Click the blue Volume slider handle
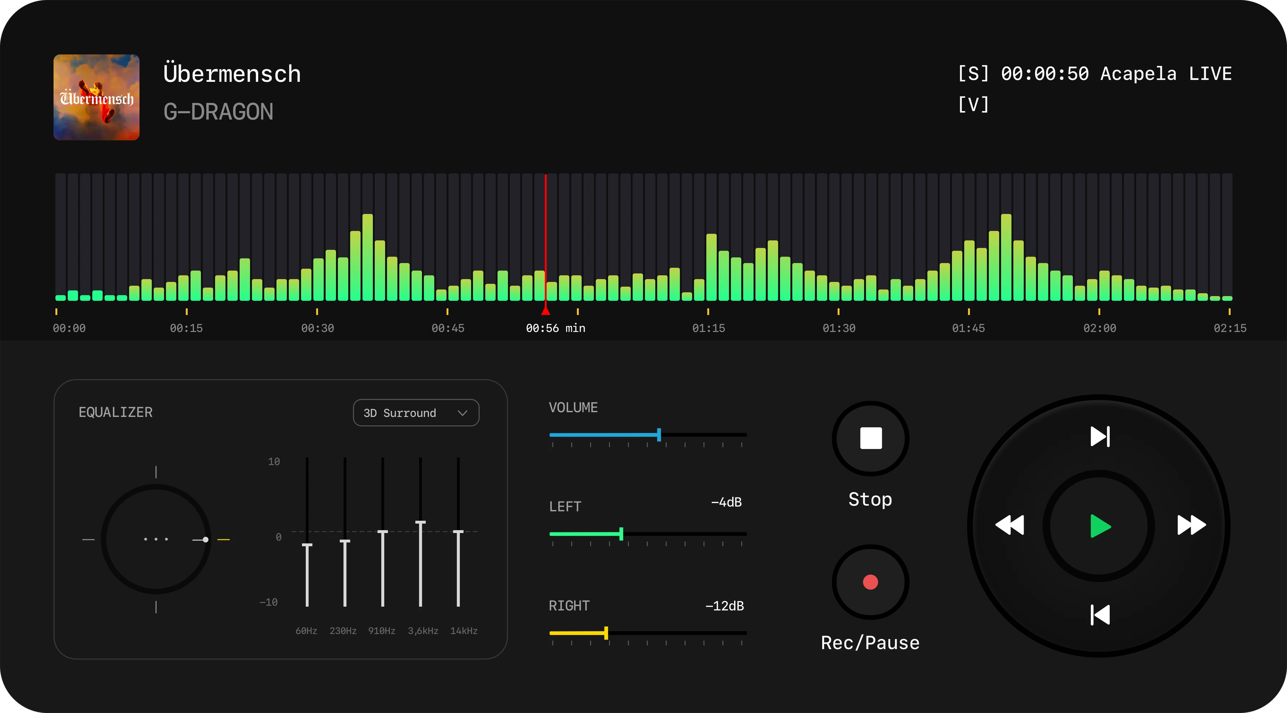The width and height of the screenshot is (1287, 713). pyautogui.click(x=659, y=435)
